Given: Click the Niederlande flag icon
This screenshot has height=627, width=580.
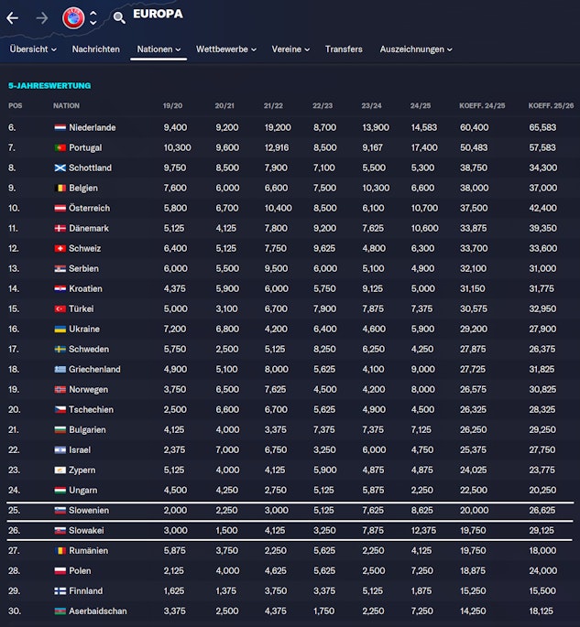Looking at the screenshot, I should (60, 127).
